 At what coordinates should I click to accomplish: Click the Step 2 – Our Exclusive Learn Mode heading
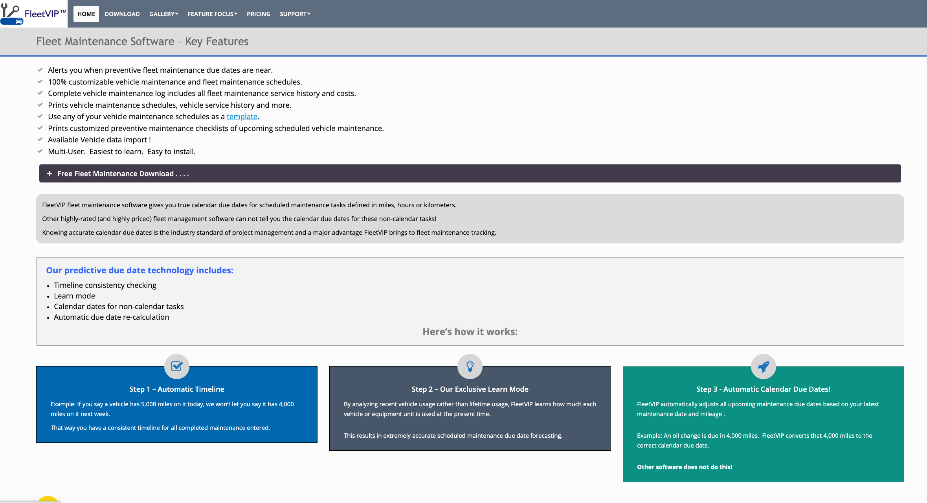coord(470,389)
